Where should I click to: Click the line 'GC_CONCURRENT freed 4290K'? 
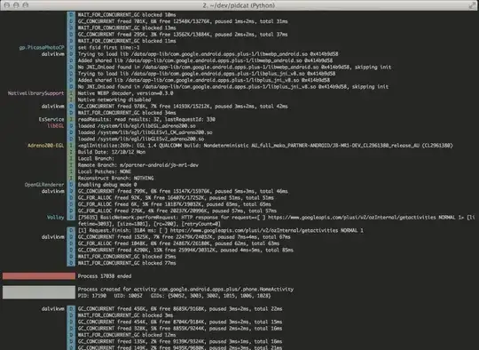[x=185, y=250]
